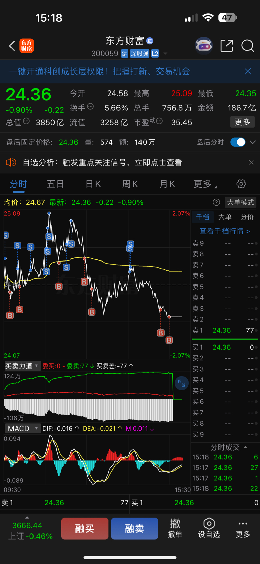The image size is (260, 564).
Task: Tap the share export icon
Action: point(226,45)
